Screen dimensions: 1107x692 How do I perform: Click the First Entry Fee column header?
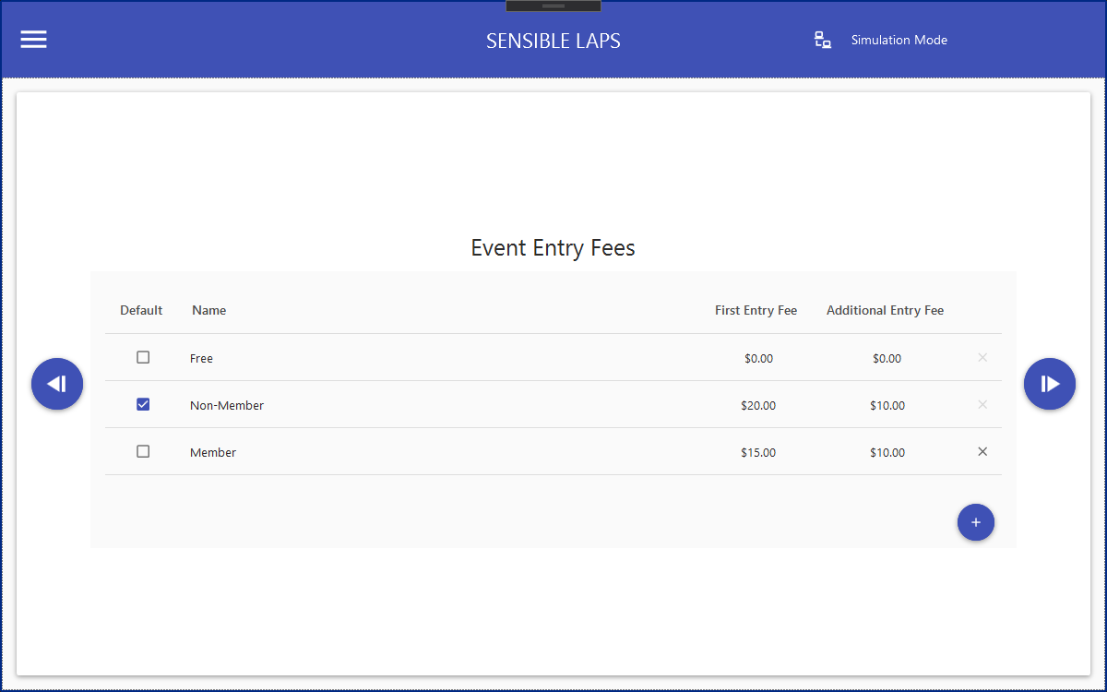756,310
